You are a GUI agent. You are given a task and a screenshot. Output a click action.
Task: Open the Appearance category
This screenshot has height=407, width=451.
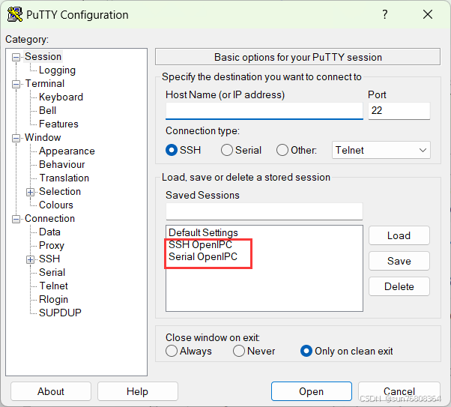point(67,151)
